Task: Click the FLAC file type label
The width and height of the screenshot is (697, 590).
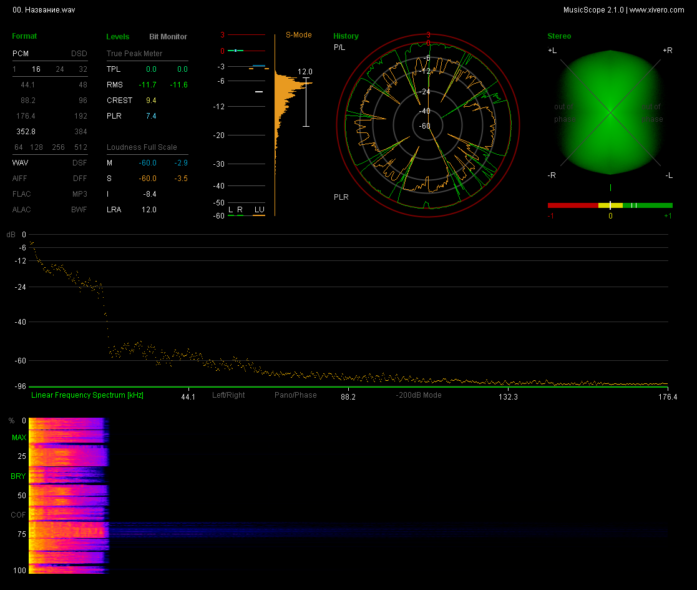Action: click(x=22, y=194)
